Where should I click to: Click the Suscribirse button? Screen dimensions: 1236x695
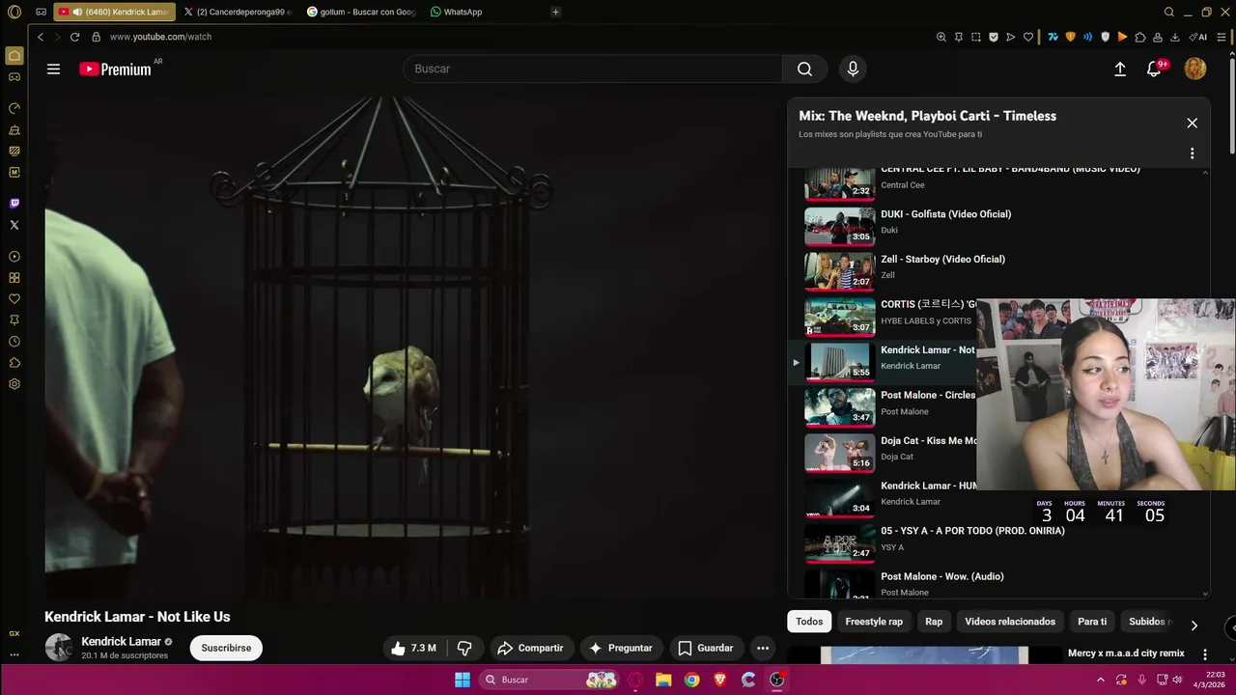click(x=226, y=648)
